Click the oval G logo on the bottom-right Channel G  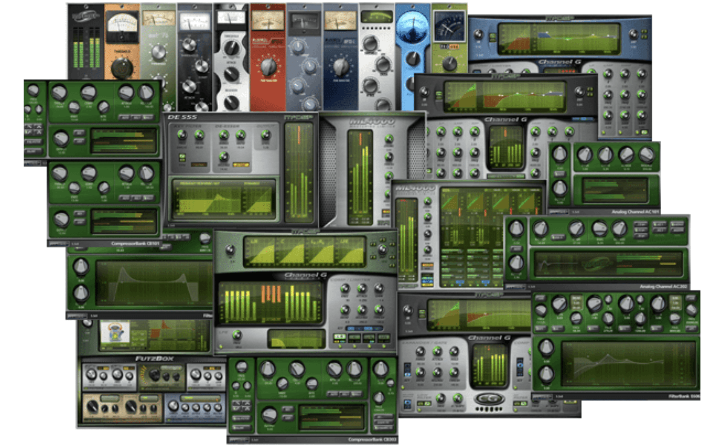(x=490, y=399)
